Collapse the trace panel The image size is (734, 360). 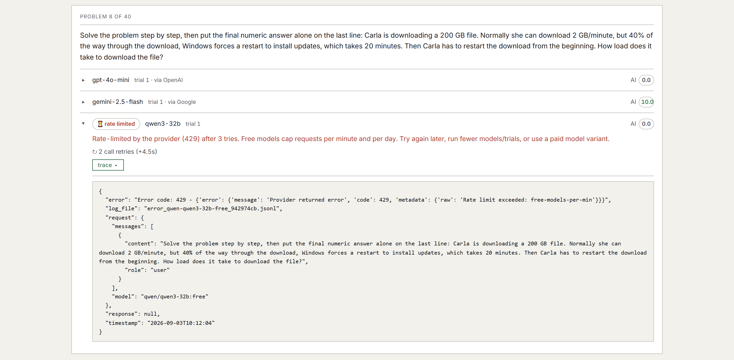[108, 165]
